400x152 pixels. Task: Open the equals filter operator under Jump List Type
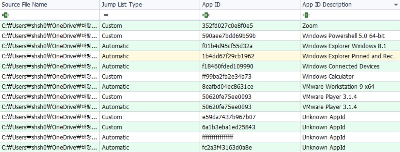pos(106,15)
